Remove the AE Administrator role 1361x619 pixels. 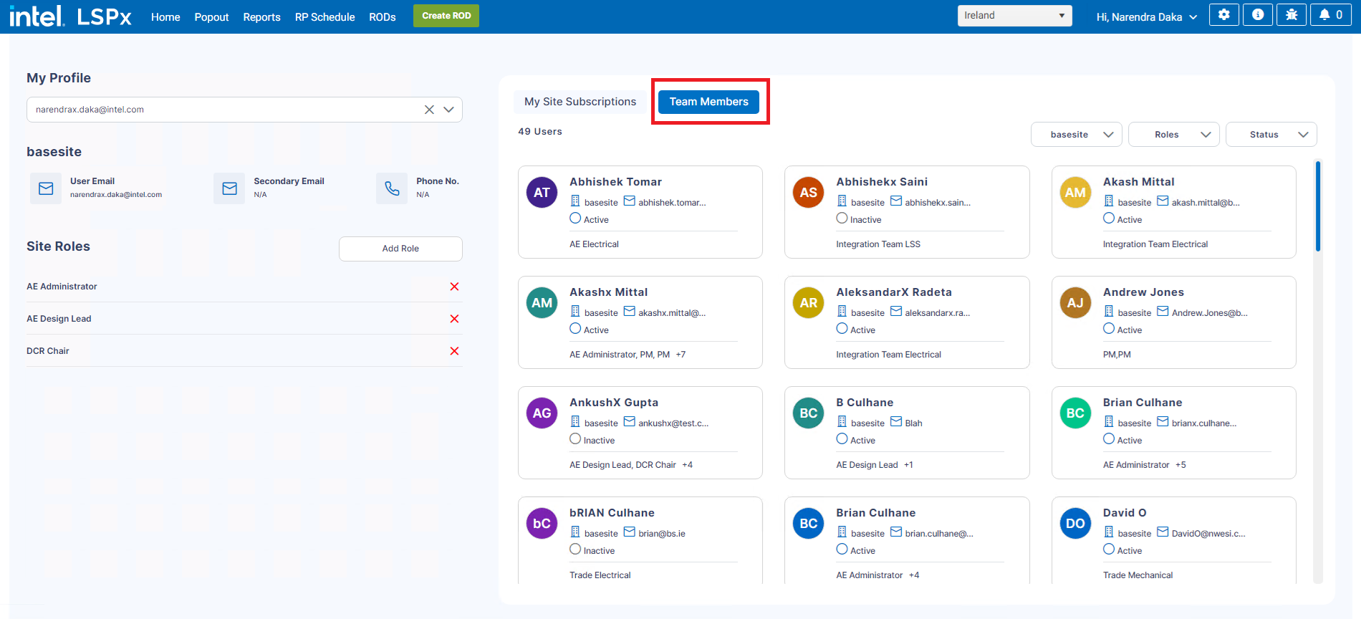pos(454,287)
